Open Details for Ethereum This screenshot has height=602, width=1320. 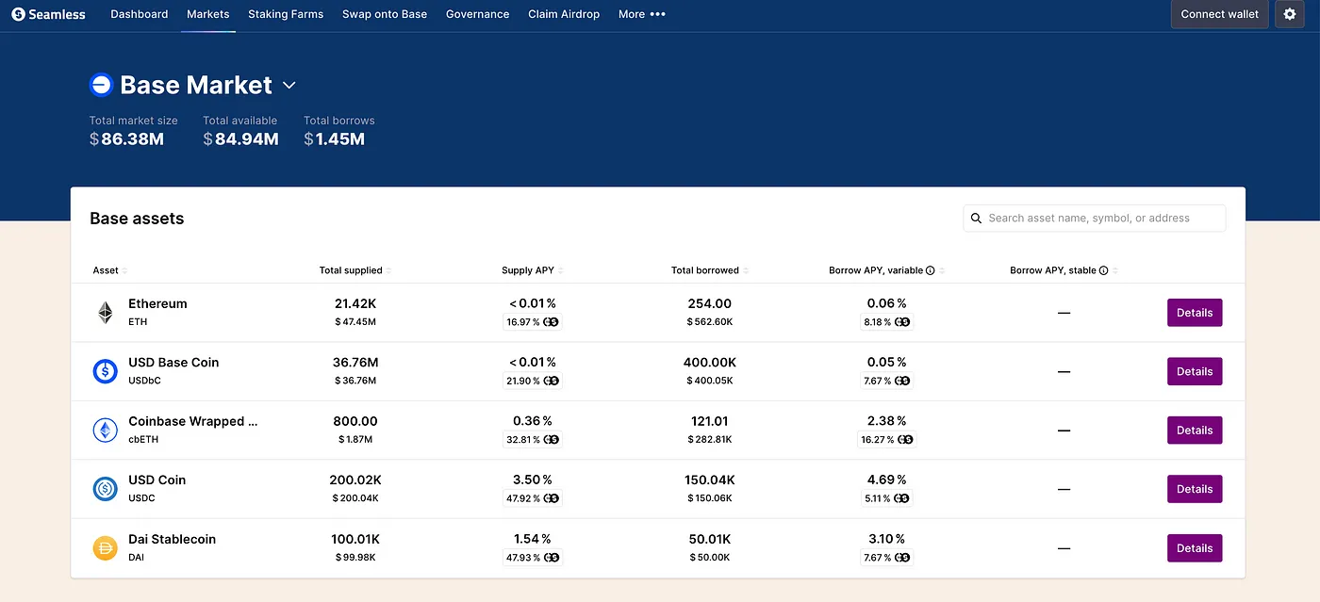pyautogui.click(x=1195, y=313)
